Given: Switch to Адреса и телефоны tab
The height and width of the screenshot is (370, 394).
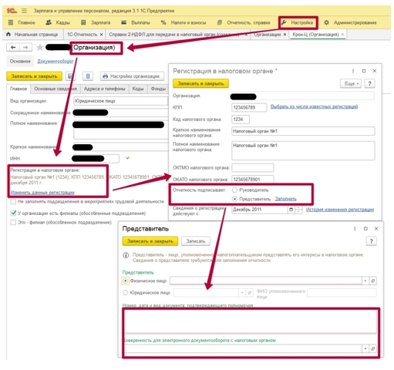Looking at the screenshot, I should tap(104, 89).
